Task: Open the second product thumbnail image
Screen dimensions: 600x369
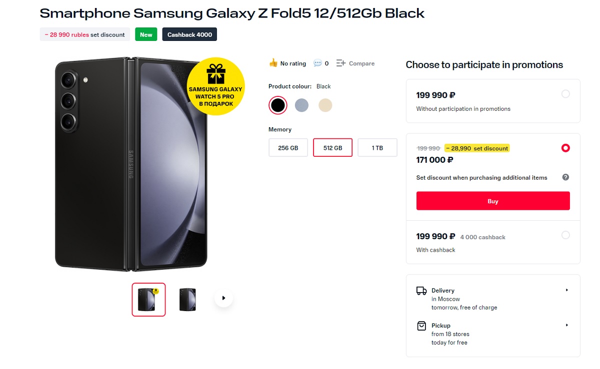Action: (187, 300)
